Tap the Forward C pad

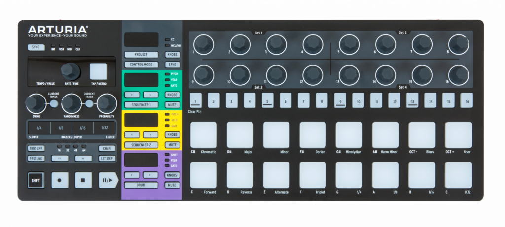click(x=204, y=175)
